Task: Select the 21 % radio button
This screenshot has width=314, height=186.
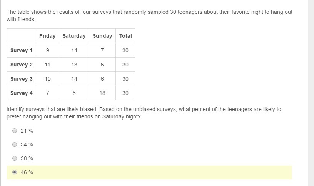Action: [x=15, y=131]
